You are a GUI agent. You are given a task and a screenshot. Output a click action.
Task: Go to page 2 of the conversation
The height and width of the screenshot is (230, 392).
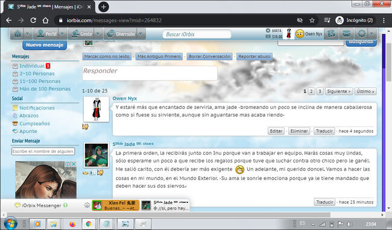[311, 92]
